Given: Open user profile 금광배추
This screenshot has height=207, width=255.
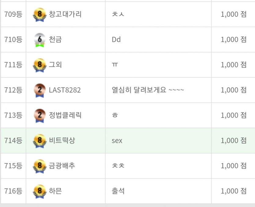Looking at the screenshot, I should (x=62, y=166).
